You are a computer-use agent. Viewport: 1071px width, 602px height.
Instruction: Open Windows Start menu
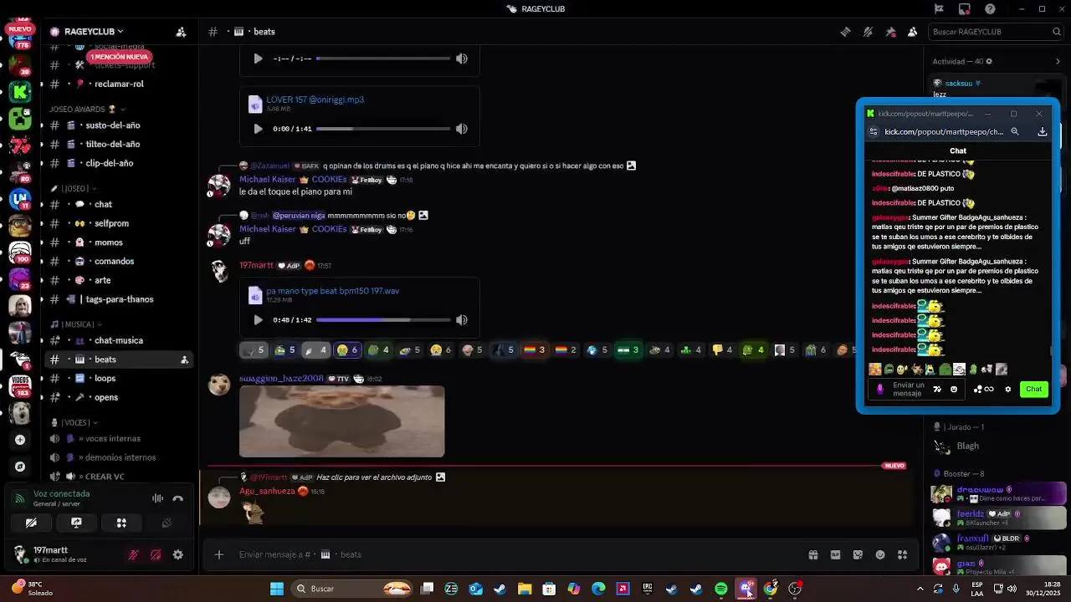pos(276,589)
